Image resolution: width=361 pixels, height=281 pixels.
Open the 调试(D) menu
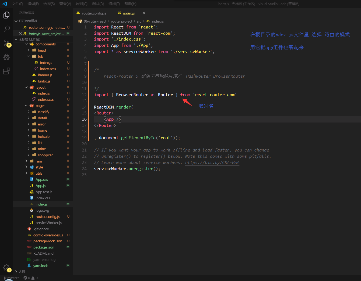tap(98, 4)
